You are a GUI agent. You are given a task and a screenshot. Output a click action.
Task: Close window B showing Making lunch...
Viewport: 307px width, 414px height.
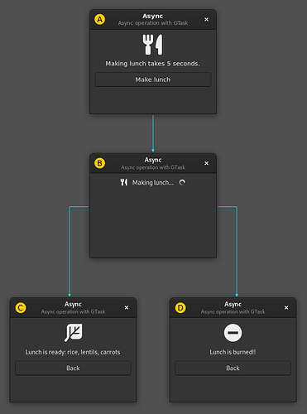click(x=206, y=163)
